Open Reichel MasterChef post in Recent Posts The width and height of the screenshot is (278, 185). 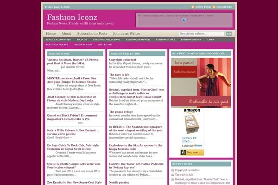202,181
